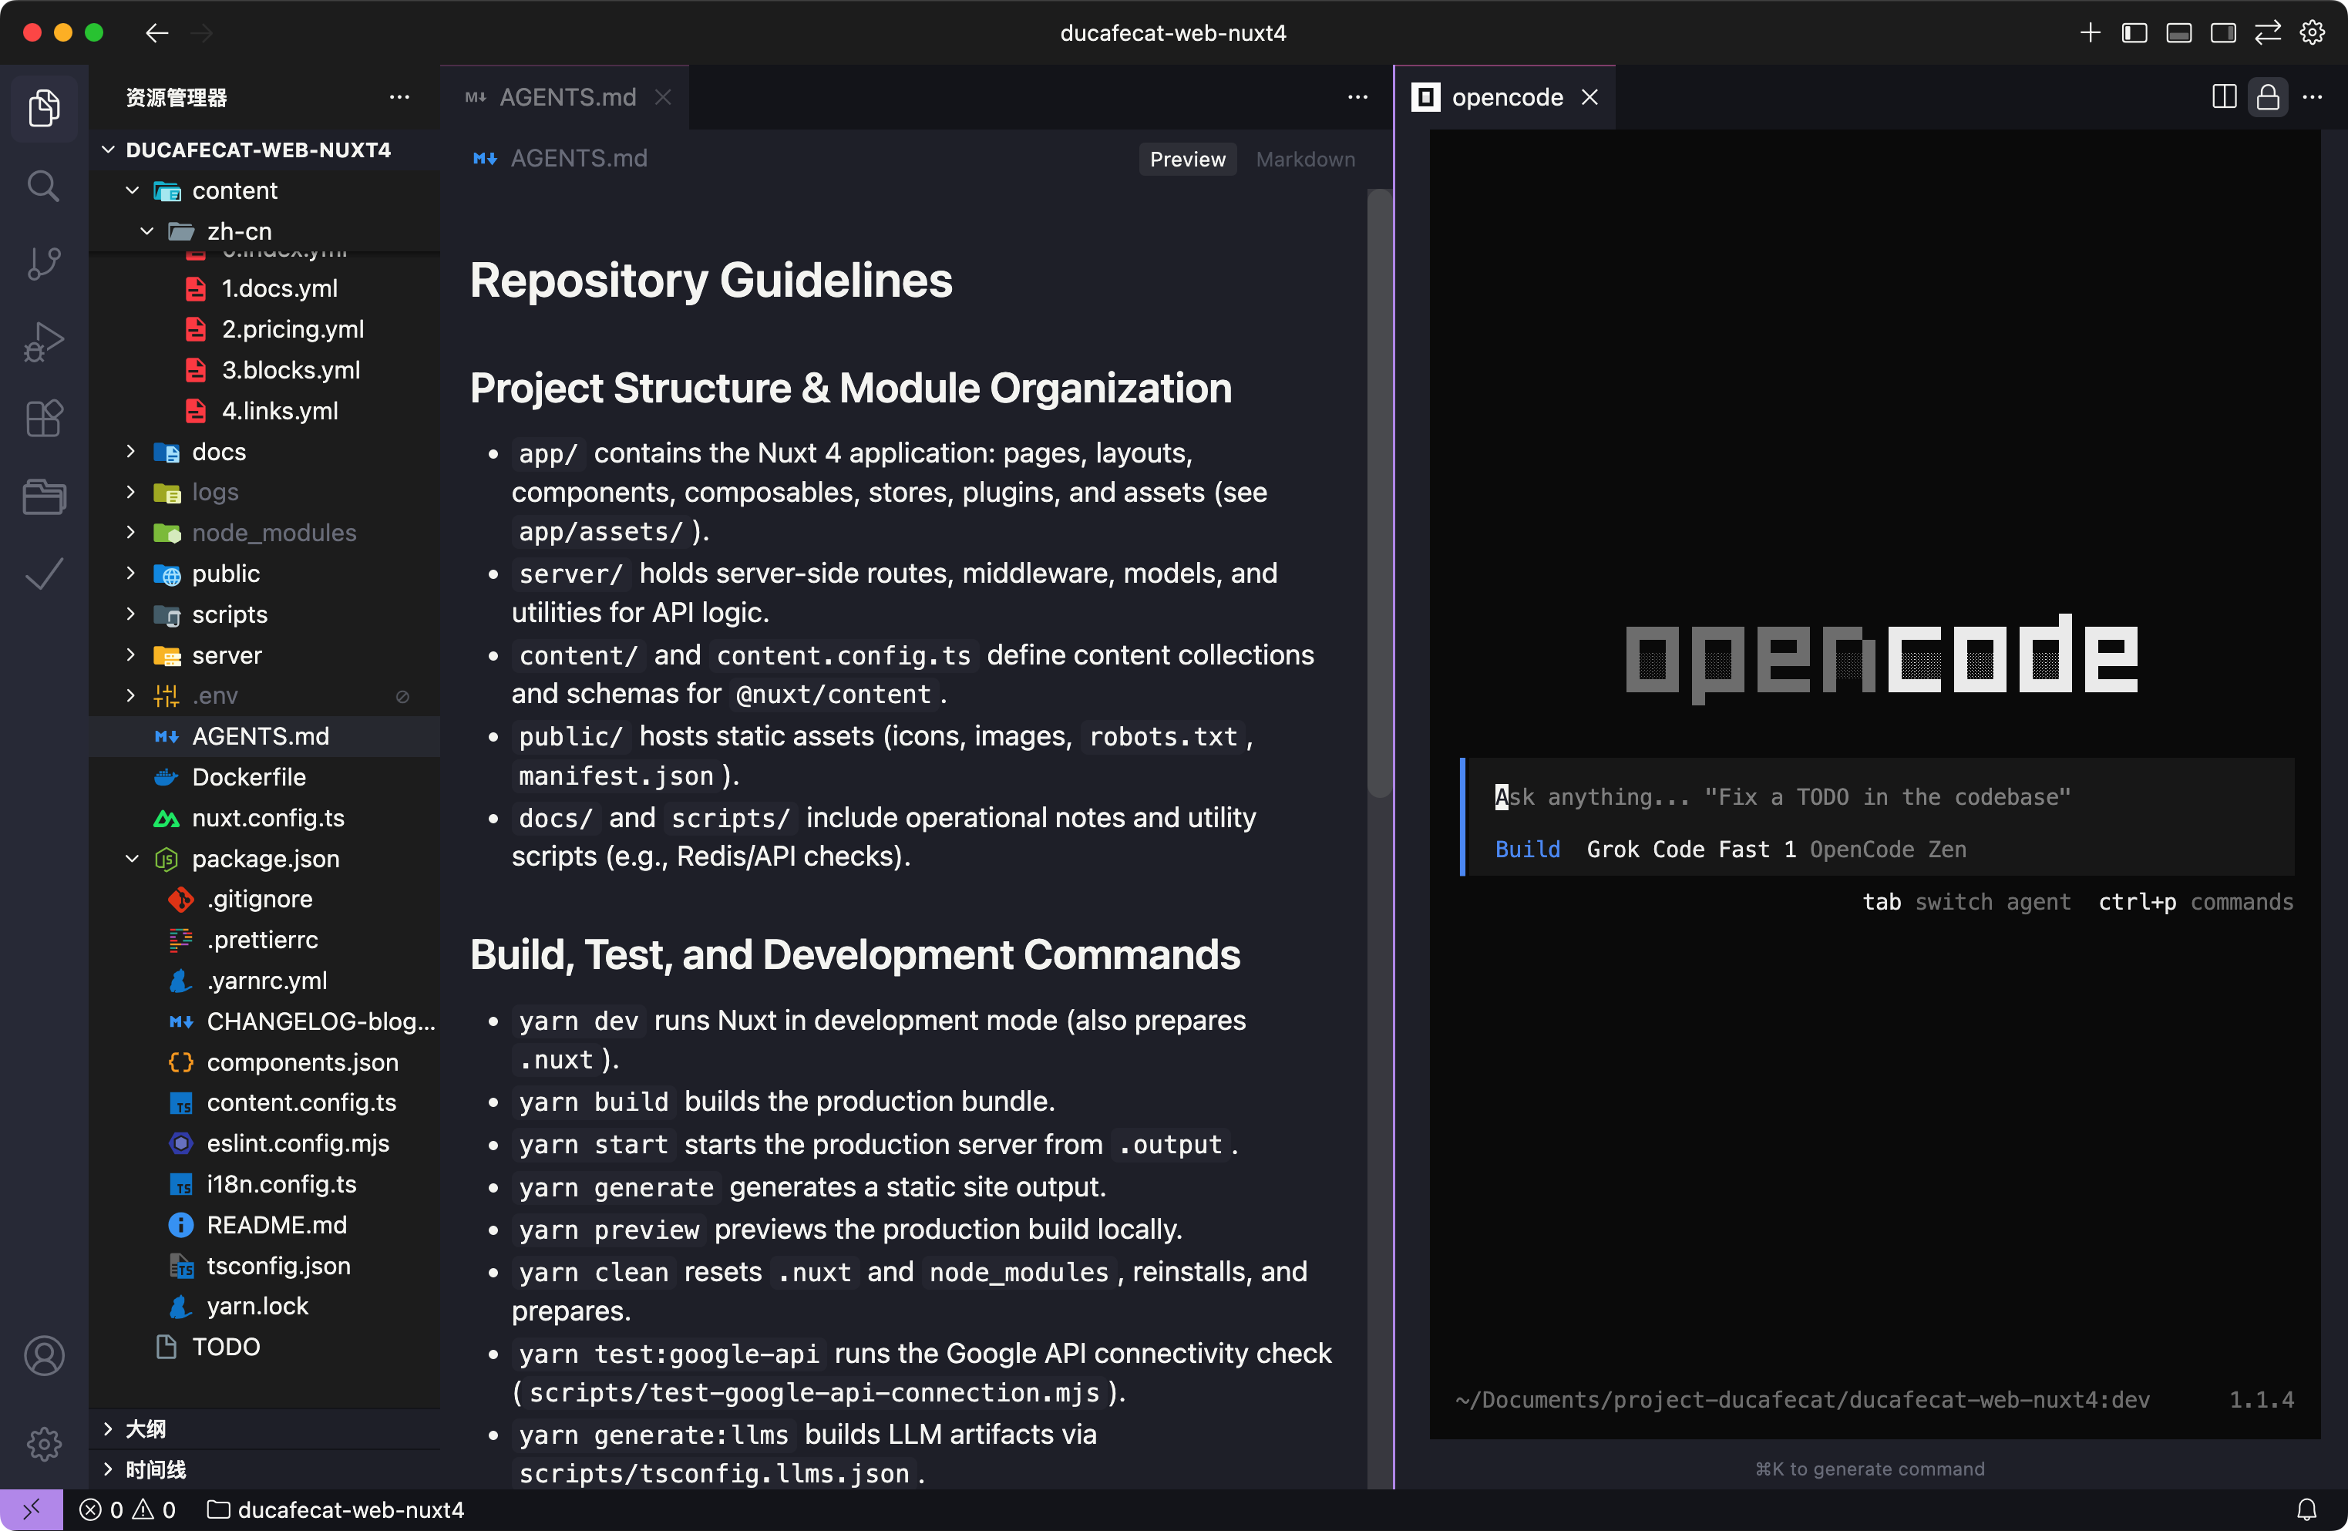Expand the docs folder
This screenshot has width=2348, height=1531.
pyautogui.click(x=130, y=451)
